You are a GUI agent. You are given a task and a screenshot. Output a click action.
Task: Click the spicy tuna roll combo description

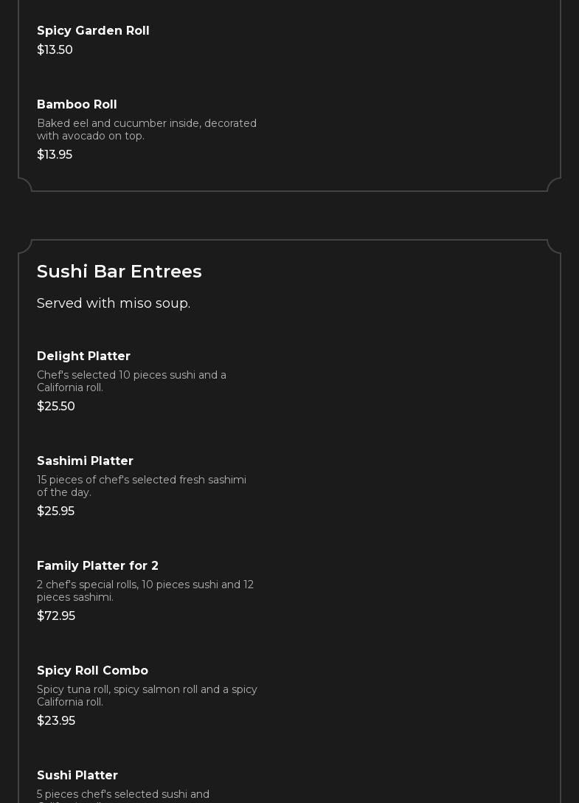147,695
